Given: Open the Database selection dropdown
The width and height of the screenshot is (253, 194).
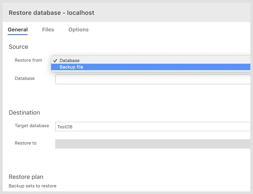Looking at the screenshot, I should 152,79.
